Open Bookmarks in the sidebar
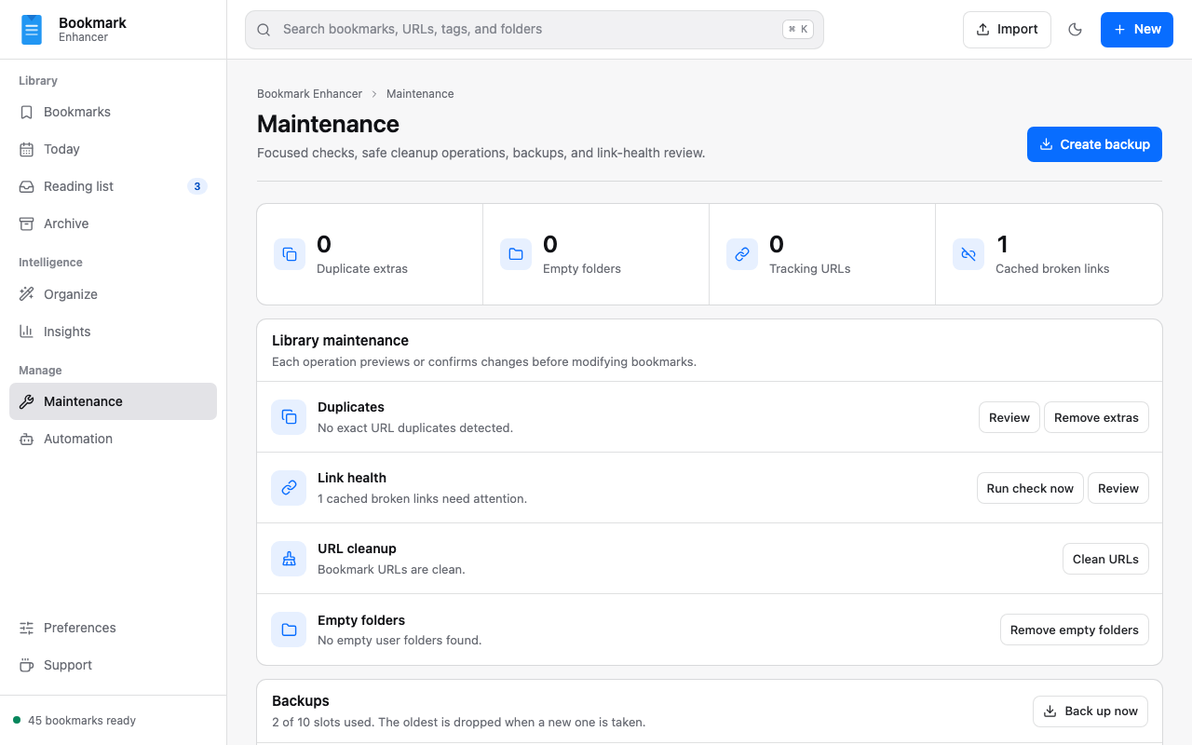Screen dimensions: 1192x745 coord(113,112)
